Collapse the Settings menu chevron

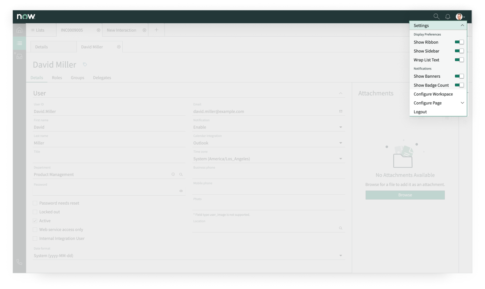pyautogui.click(x=462, y=25)
